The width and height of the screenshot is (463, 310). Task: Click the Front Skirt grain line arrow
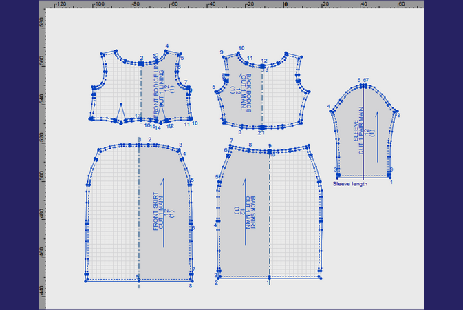[163, 212]
